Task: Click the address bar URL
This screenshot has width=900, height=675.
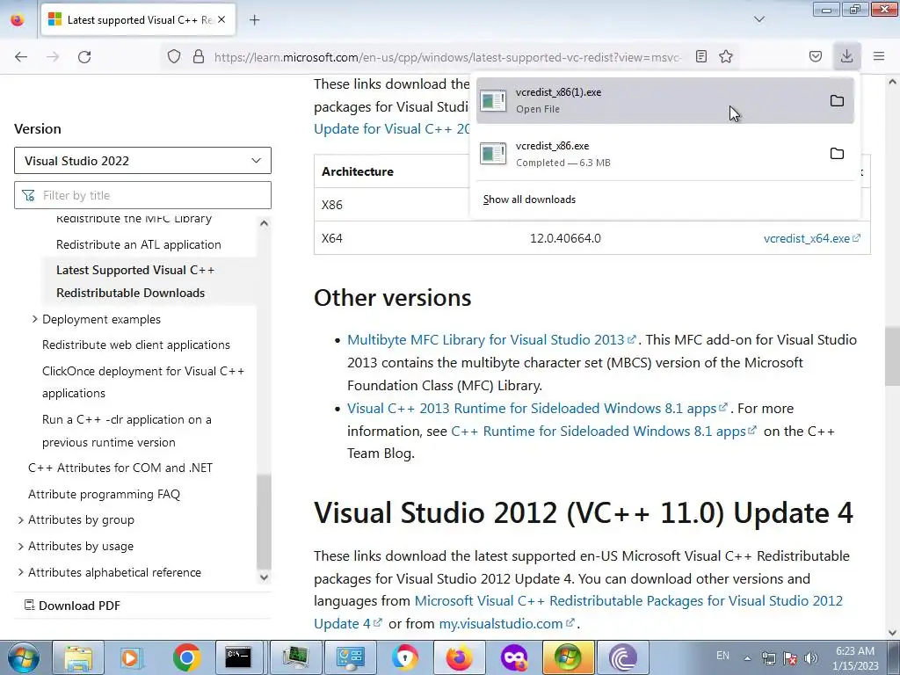Action: click(447, 57)
